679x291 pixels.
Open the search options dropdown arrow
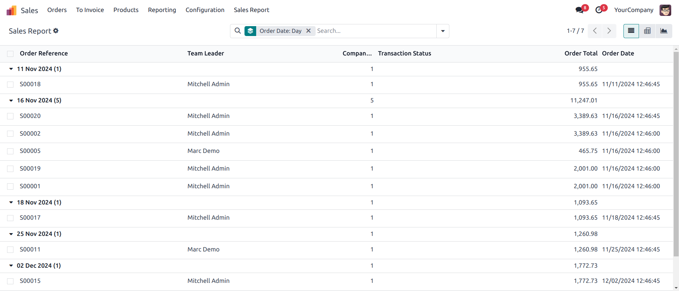(x=443, y=31)
